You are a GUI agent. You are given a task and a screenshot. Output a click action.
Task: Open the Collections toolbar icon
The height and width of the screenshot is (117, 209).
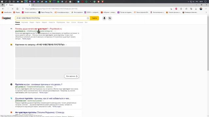(191, 9)
